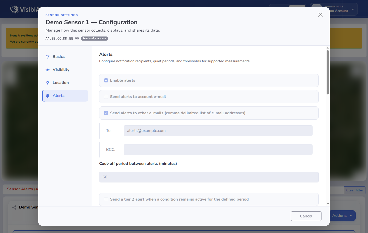Click the BCC e-mail field
The image size is (368, 233).
218,150
